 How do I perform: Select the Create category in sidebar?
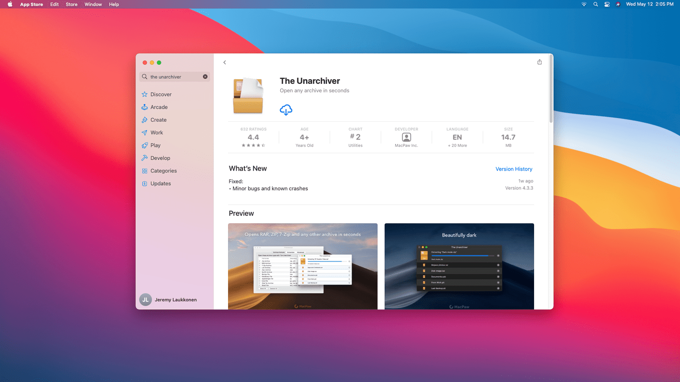[x=158, y=120]
